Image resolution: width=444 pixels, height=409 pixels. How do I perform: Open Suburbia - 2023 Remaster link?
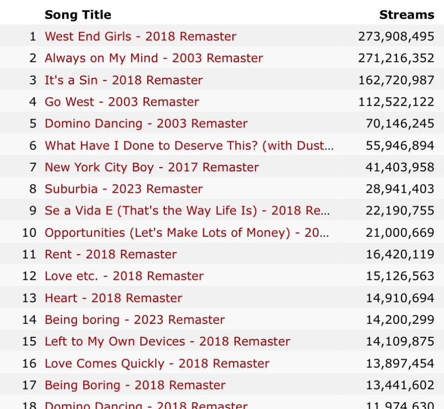[x=124, y=189]
